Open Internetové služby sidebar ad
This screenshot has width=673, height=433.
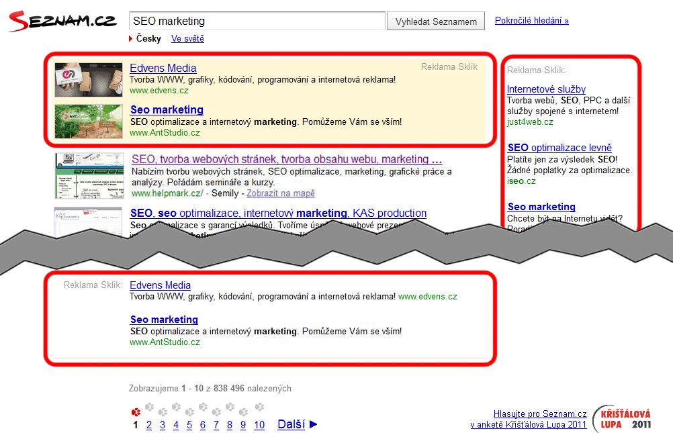pos(546,89)
